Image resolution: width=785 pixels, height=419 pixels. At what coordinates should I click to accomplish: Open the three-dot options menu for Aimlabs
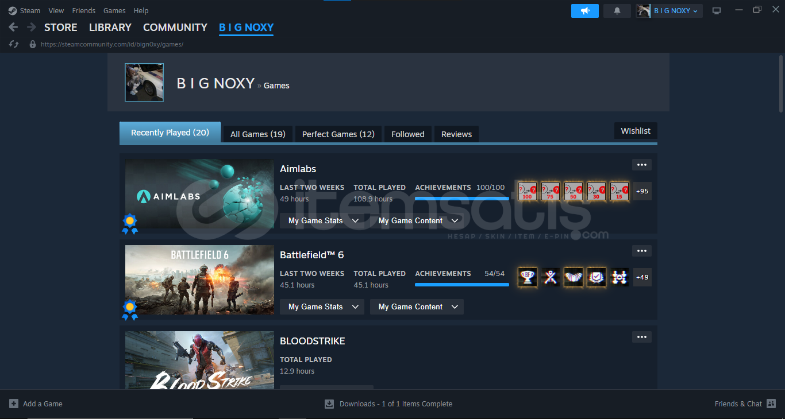642,165
